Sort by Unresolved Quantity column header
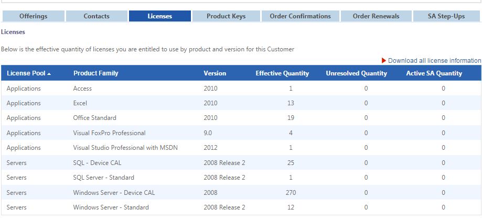Viewport: 482px width, 220px height. [x=356, y=73]
